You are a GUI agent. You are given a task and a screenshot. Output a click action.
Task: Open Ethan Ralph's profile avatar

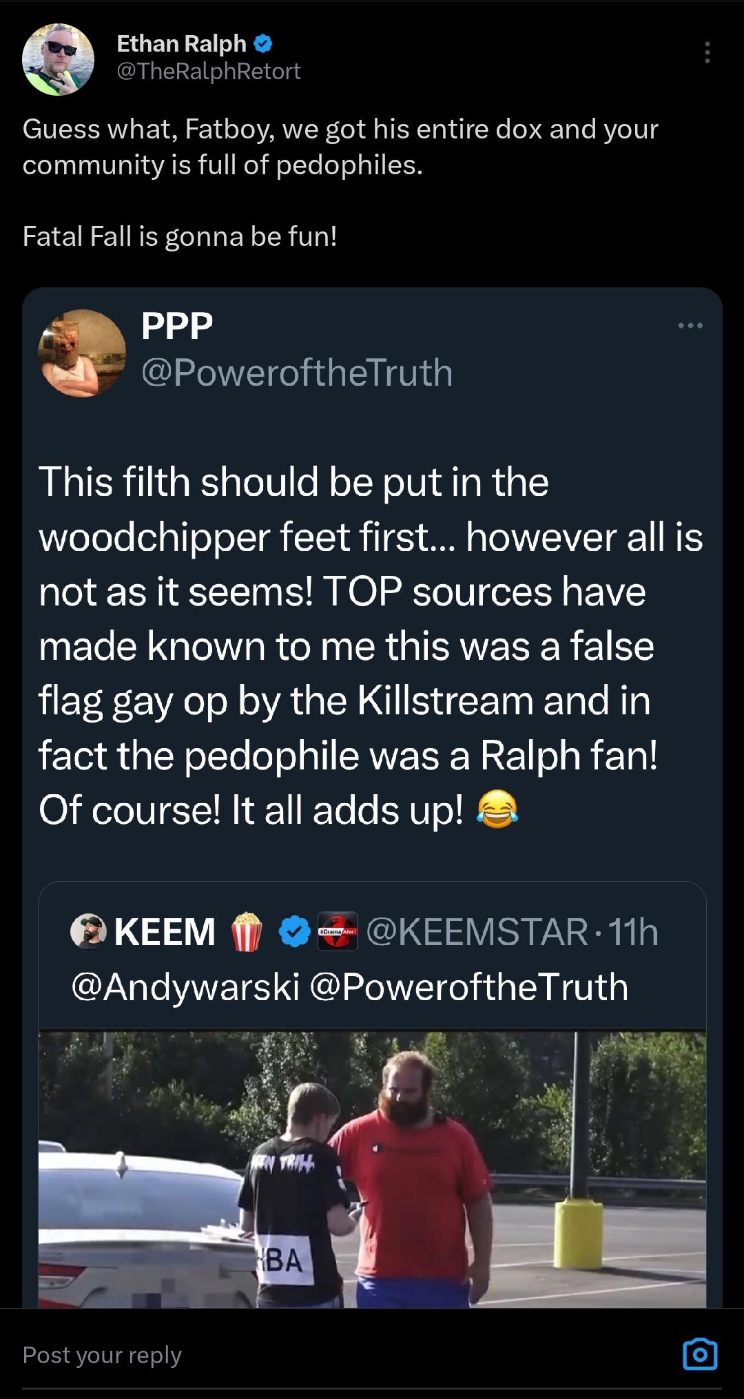pos(58,59)
